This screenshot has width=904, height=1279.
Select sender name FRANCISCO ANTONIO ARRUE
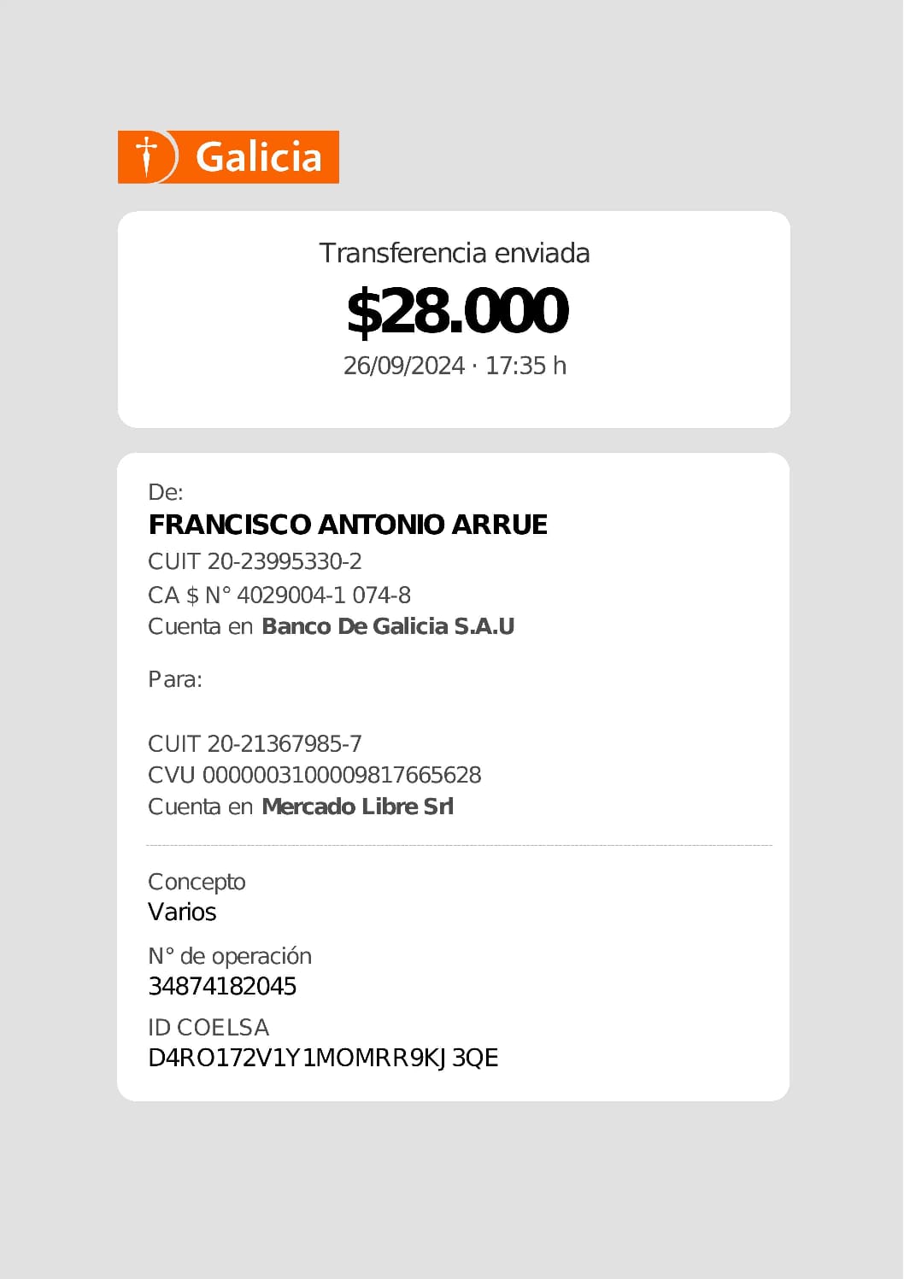tap(348, 525)
